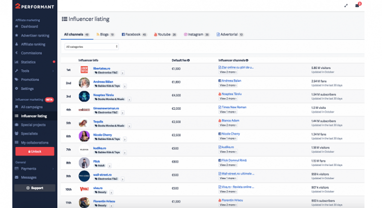Click Books Movies & Music tag on Tequila row
The height and width of the screenshot is (208, 382).
coord(109,126)
